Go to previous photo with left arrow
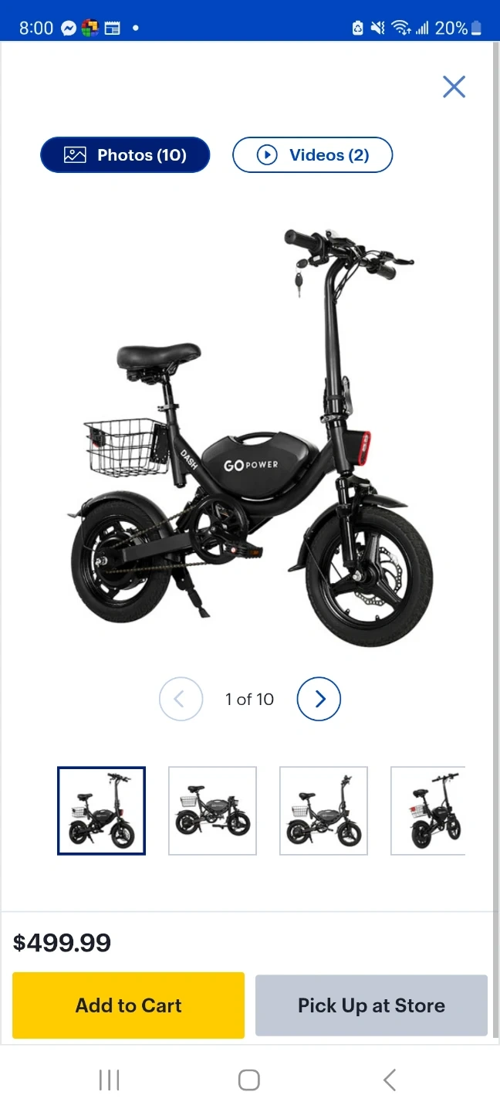Image resolution: width=500 pixels, height=1112 pixels. click(181, 699)
